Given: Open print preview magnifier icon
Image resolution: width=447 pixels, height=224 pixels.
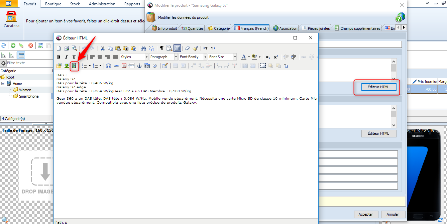Looking at the screenshot, I should 74,48.
